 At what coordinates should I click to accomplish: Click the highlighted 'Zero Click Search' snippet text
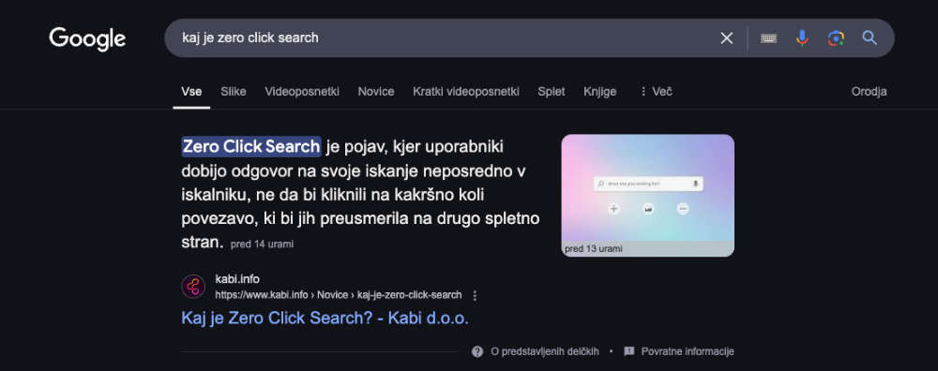(x=251, y=146)
